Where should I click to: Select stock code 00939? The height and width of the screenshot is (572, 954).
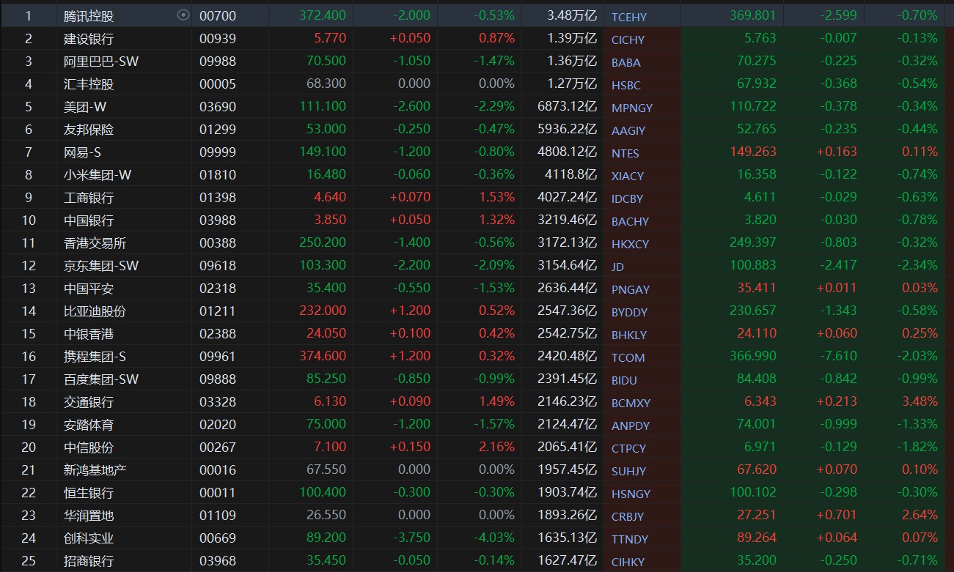click(218, 39)
